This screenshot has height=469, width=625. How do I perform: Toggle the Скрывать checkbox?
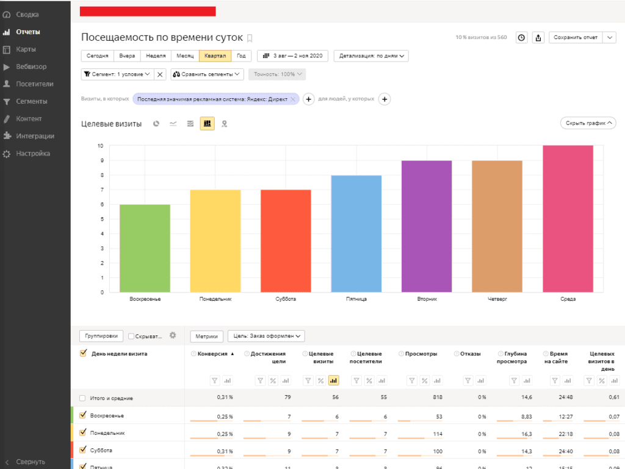pyautogui.click(x=132, y=336)
